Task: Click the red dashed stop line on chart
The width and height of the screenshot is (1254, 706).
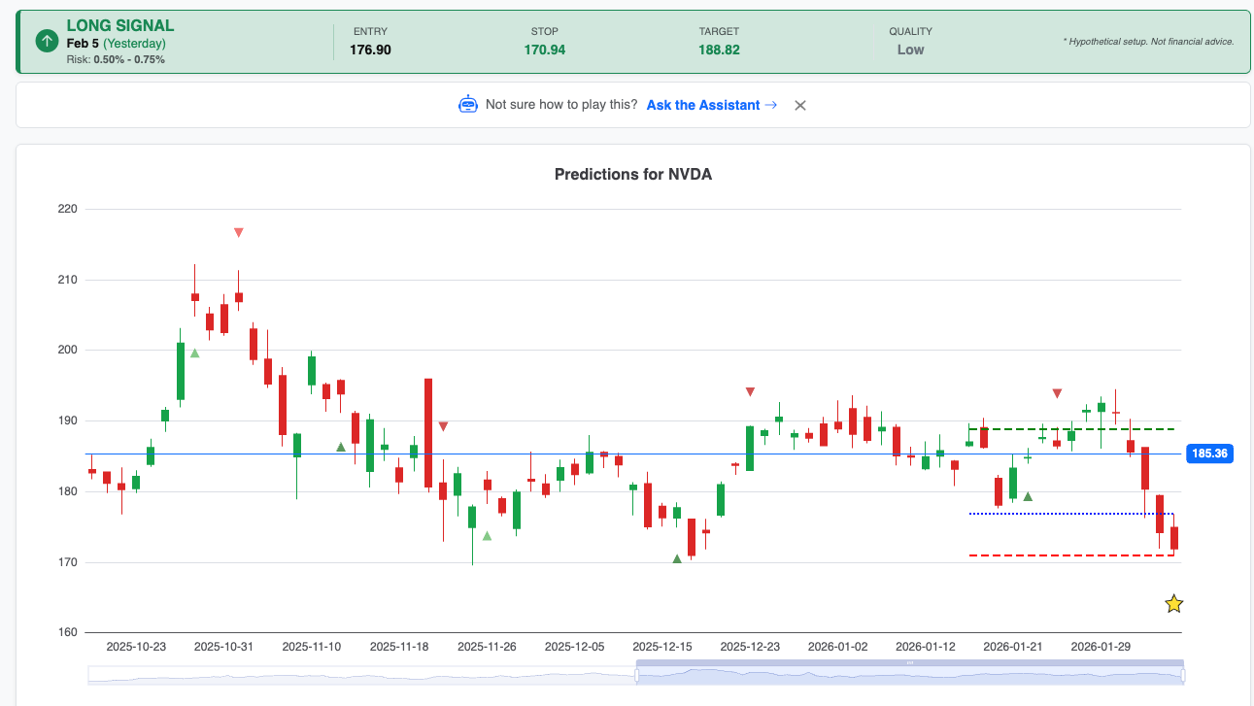Action: (1068, 555)
